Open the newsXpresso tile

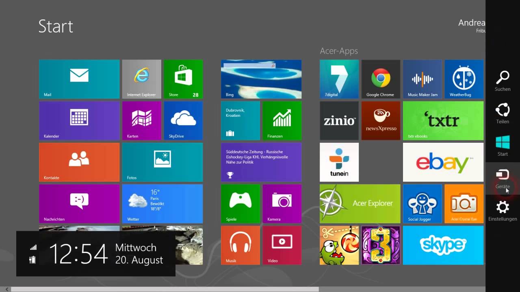click(x=381, y=121)
